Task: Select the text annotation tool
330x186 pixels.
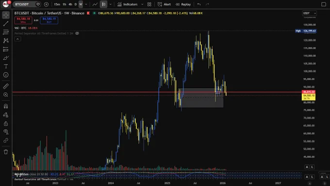Action: pyautogui.click(x=6, y=67)
